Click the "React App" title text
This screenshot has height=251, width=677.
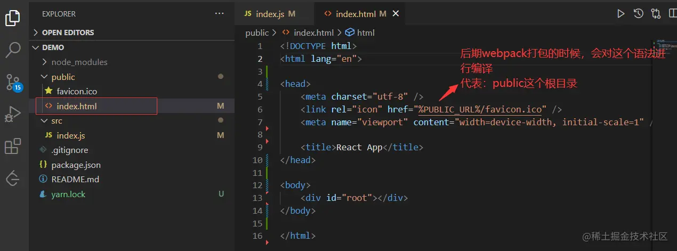click(359, 147)
